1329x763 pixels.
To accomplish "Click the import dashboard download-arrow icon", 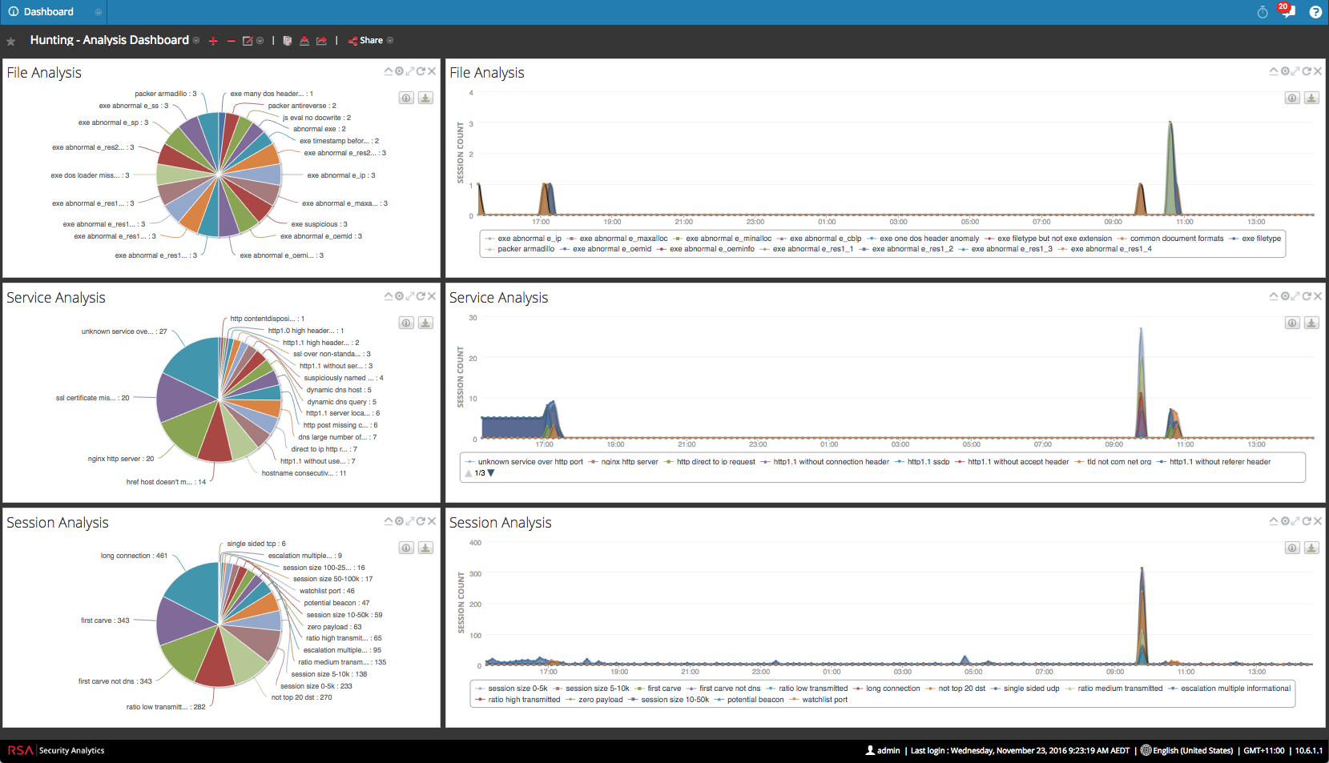I will (304, 41).
